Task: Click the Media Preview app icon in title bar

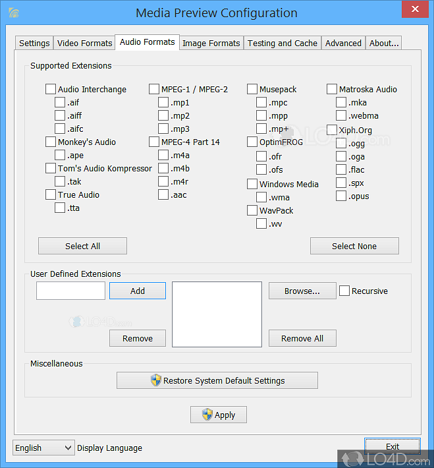Action: tap(13, 13)
